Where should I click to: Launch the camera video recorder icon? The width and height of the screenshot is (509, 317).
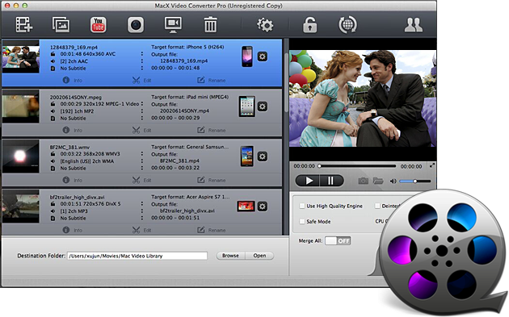[136, 25]
